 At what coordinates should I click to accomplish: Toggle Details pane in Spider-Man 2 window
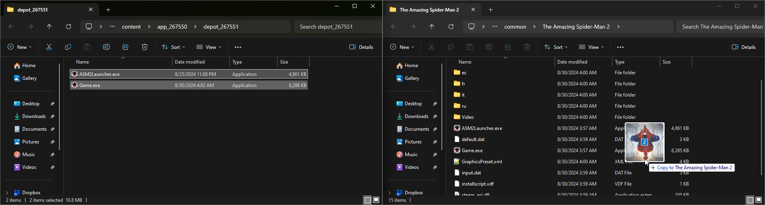744,47
